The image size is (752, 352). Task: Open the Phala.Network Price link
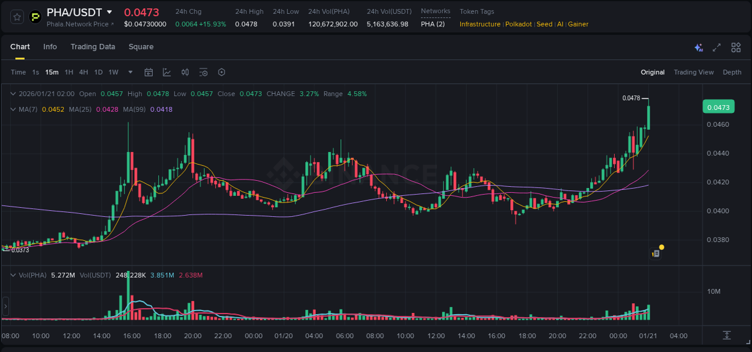point(80,24)
